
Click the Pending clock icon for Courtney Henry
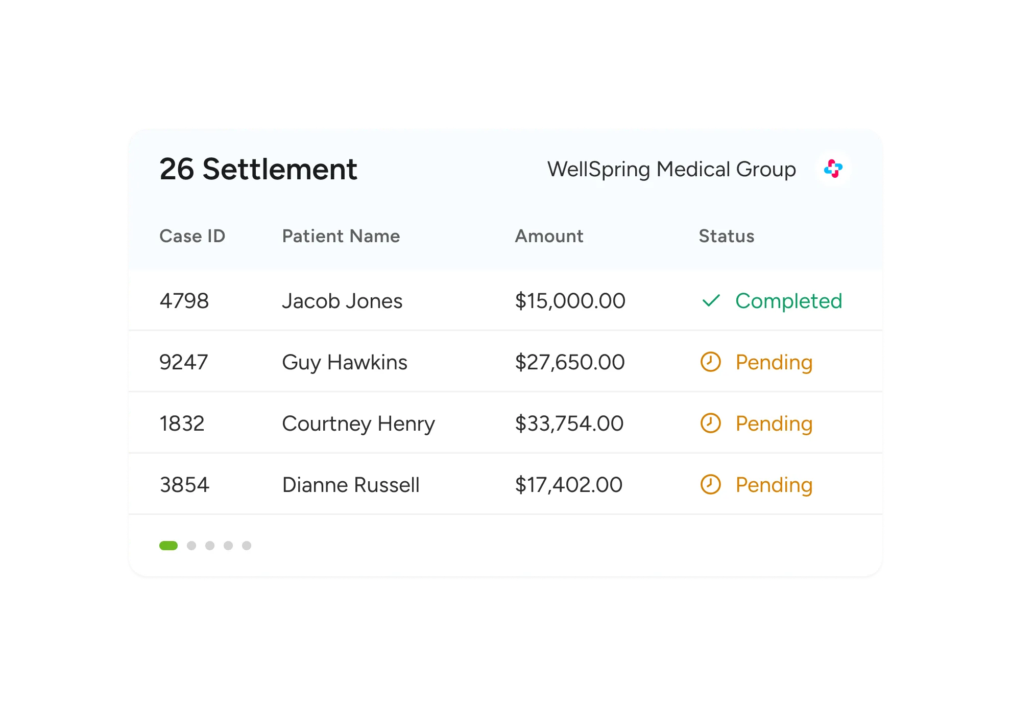(x=710, y=423)
